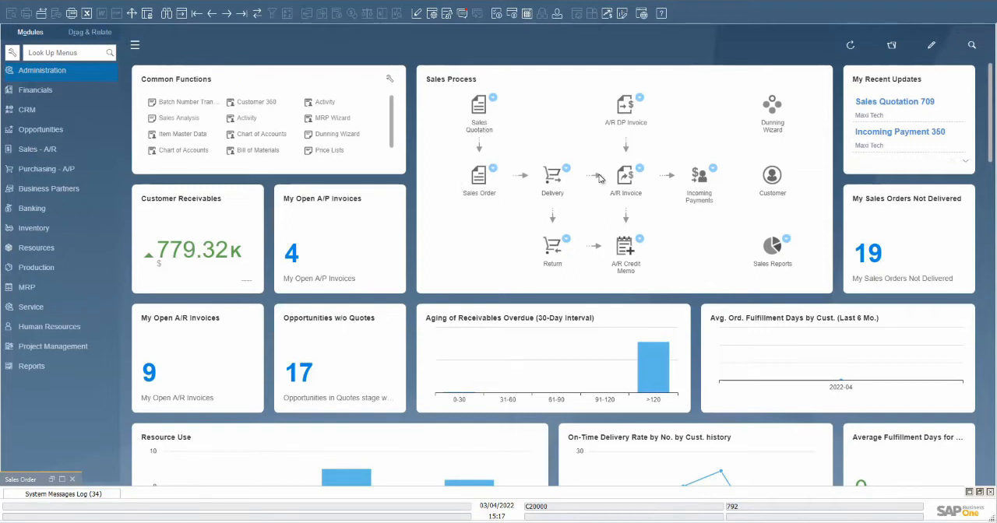Open the Business Partners module
This screenshot has height=523, width=997.
point(60,188)
